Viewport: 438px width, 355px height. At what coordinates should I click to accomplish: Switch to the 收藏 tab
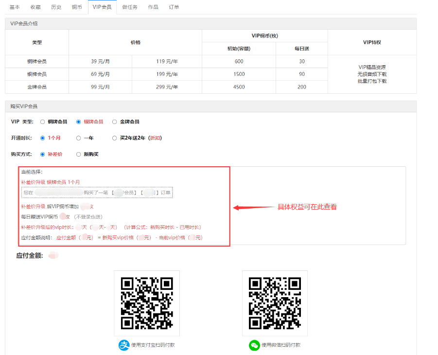(x=35, y=7)
